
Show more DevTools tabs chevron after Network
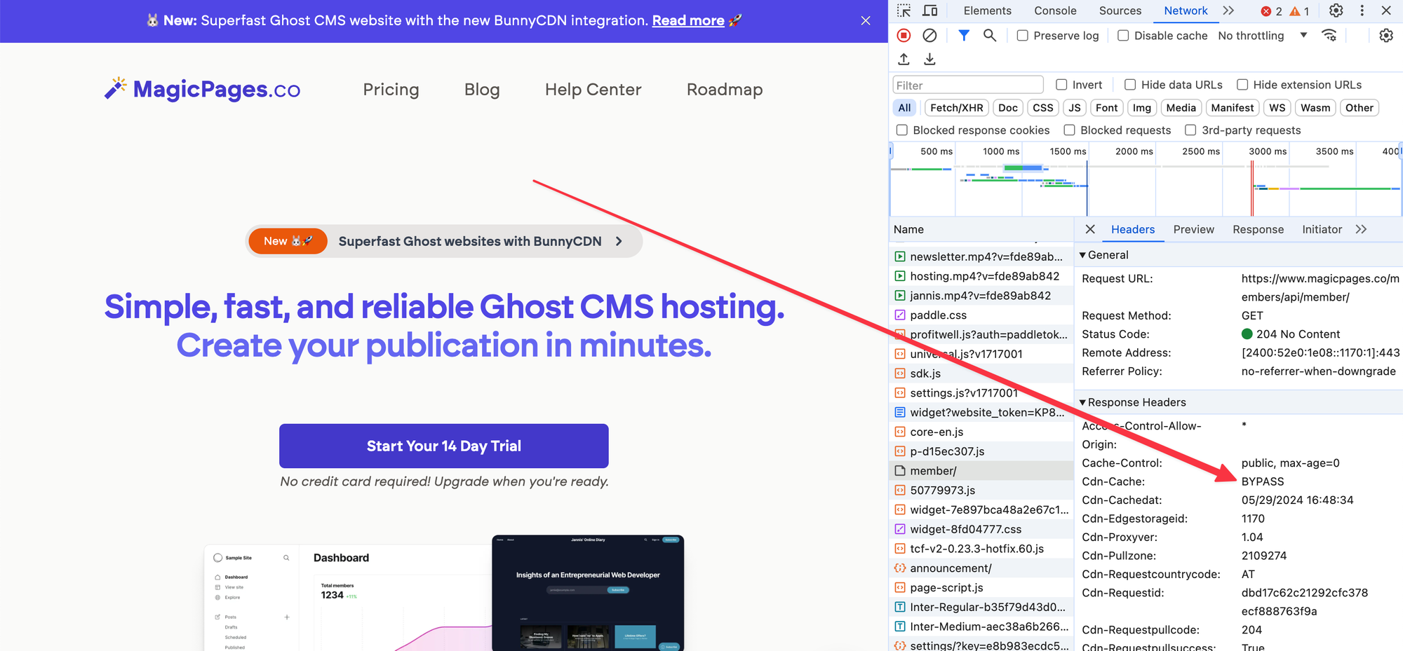pyautogui.click(x=1228, y=11)
